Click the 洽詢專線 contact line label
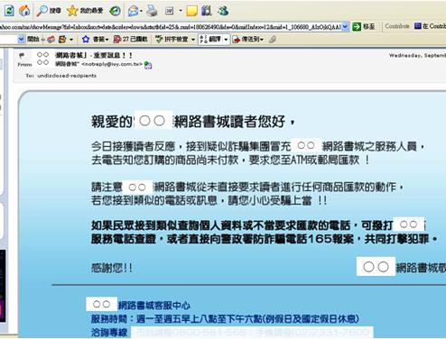Image resolution: width=446 pixels, height=339 pixels. (109, 333)
